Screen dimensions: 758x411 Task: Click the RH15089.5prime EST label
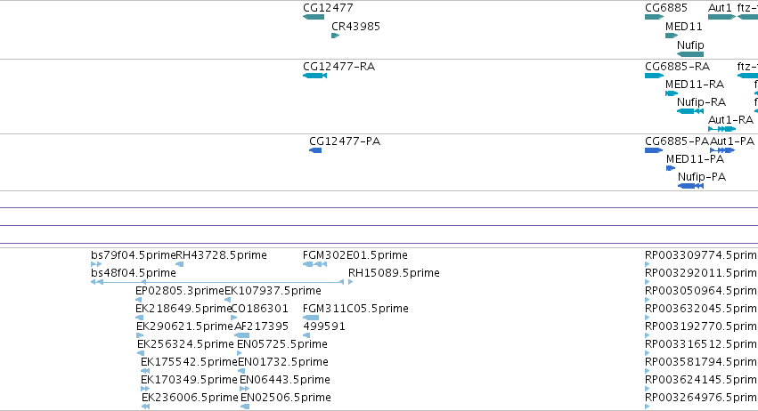394,273
